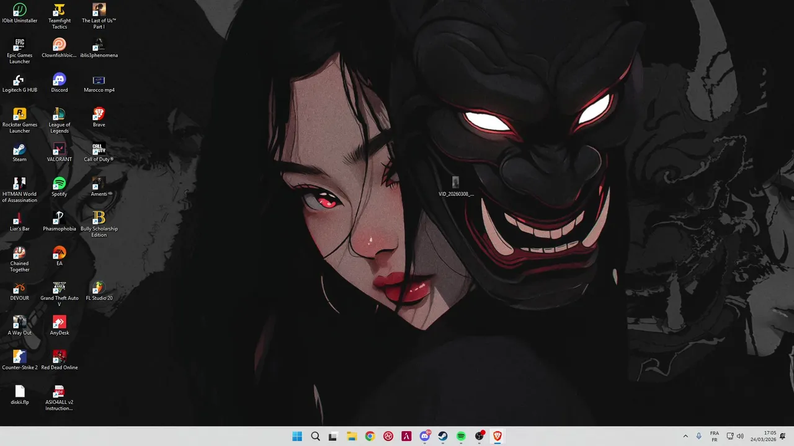Select the EA desktop shortcut
Image resolution: width=794 pixels, height=446 pixels.
tap(60, 256)
